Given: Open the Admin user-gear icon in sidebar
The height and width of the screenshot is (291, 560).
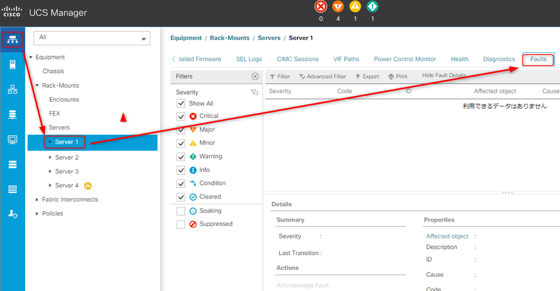Looking at the screenshot, I should tap(12, 214).
